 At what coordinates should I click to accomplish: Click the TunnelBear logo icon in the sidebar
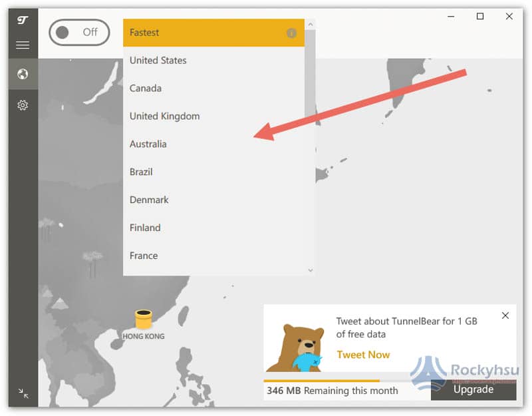tap(23, 21)
